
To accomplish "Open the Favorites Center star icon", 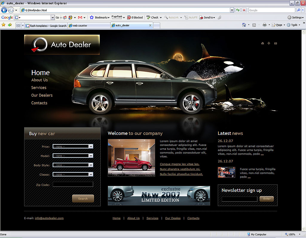I will [4, 25].
